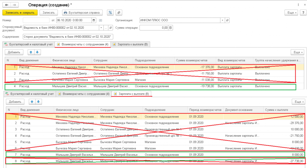The width and height of the screenshot is (307, 168).
Task: Click upper table Вид взаиморасчетов column header
Action: (x=234, y=60)
